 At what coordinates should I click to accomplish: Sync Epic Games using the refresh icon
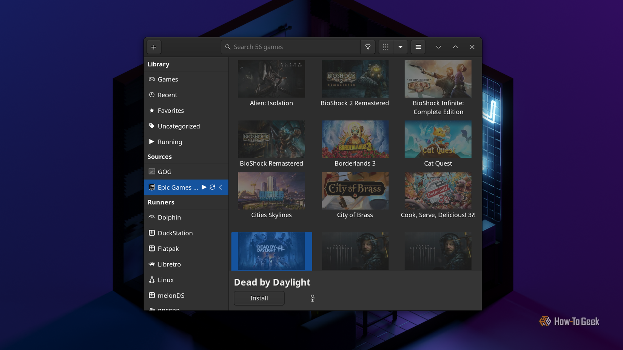pos(212,187)
